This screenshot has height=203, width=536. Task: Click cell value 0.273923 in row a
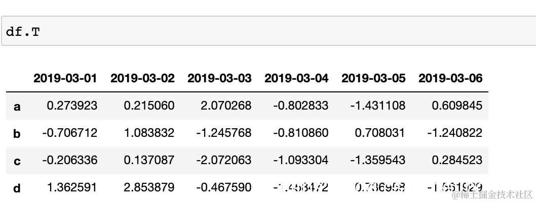point(72,106)
